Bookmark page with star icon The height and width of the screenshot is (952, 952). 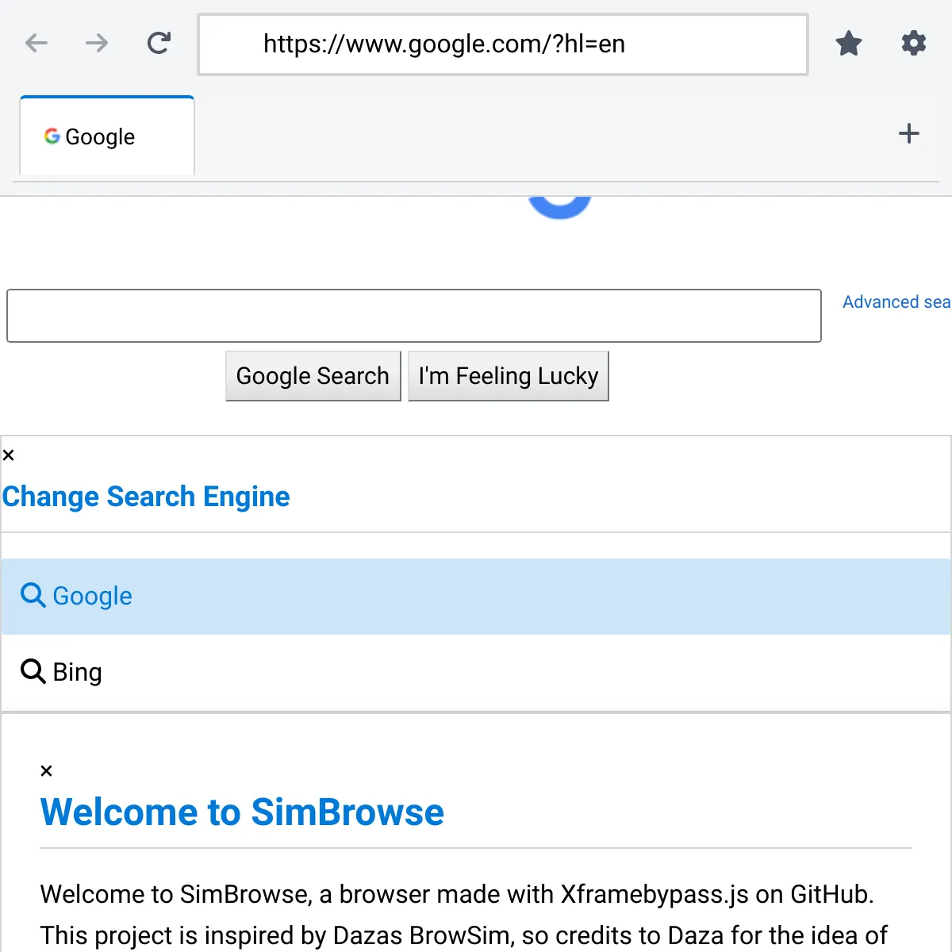849,43
